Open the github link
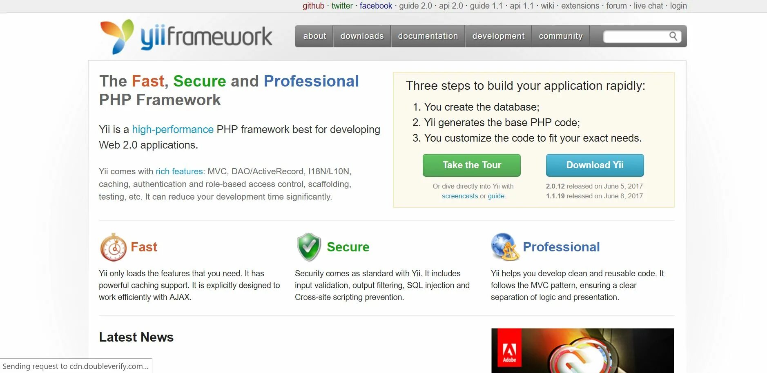This screenshot has height=373, width=767. (x=313, y=6)
